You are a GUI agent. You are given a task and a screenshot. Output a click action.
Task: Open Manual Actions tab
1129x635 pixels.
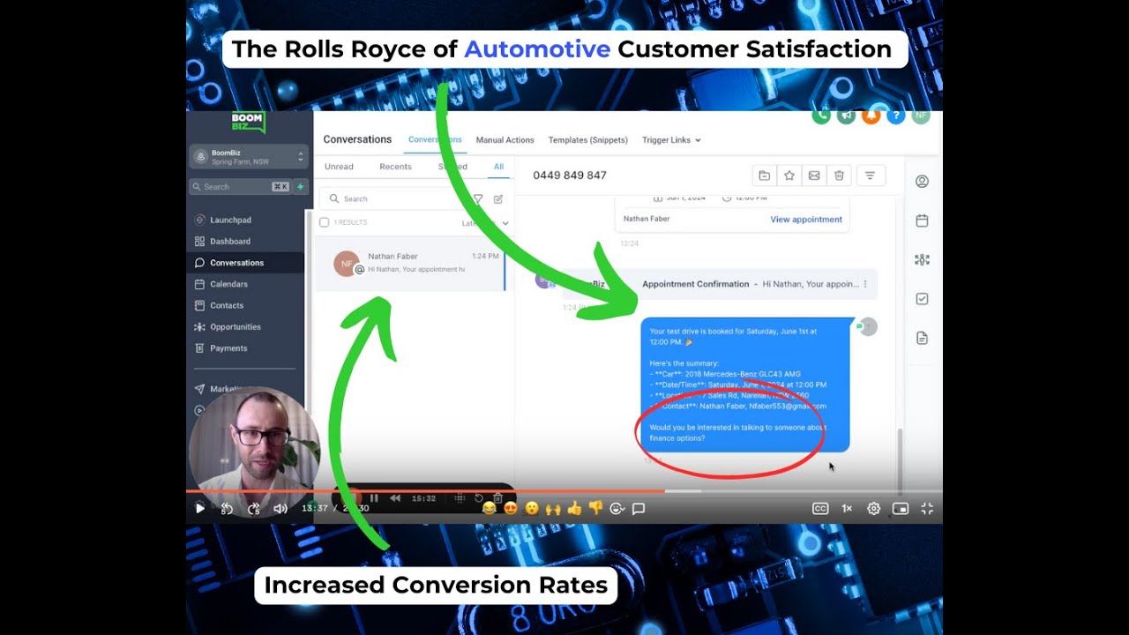pos(505,140)
